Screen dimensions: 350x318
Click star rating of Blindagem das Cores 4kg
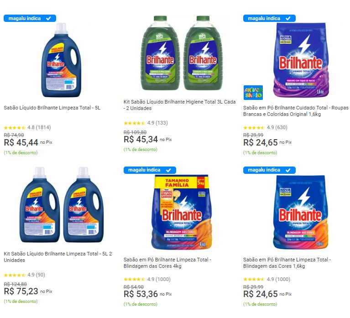coord(134,279)
